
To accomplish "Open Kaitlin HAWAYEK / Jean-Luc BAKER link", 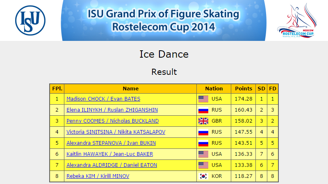I will [x=109, y=154].
